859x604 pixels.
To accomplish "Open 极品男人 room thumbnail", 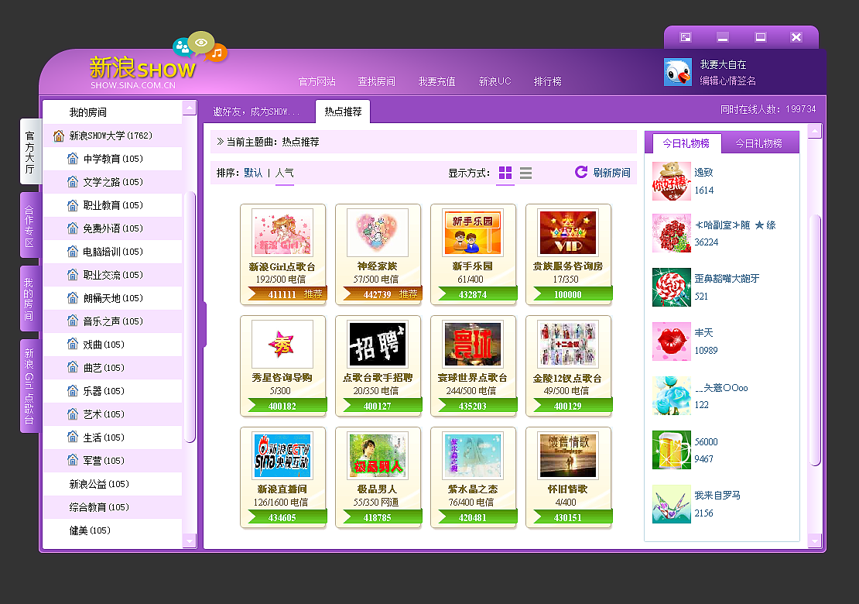I will click(x=378, y=455).
